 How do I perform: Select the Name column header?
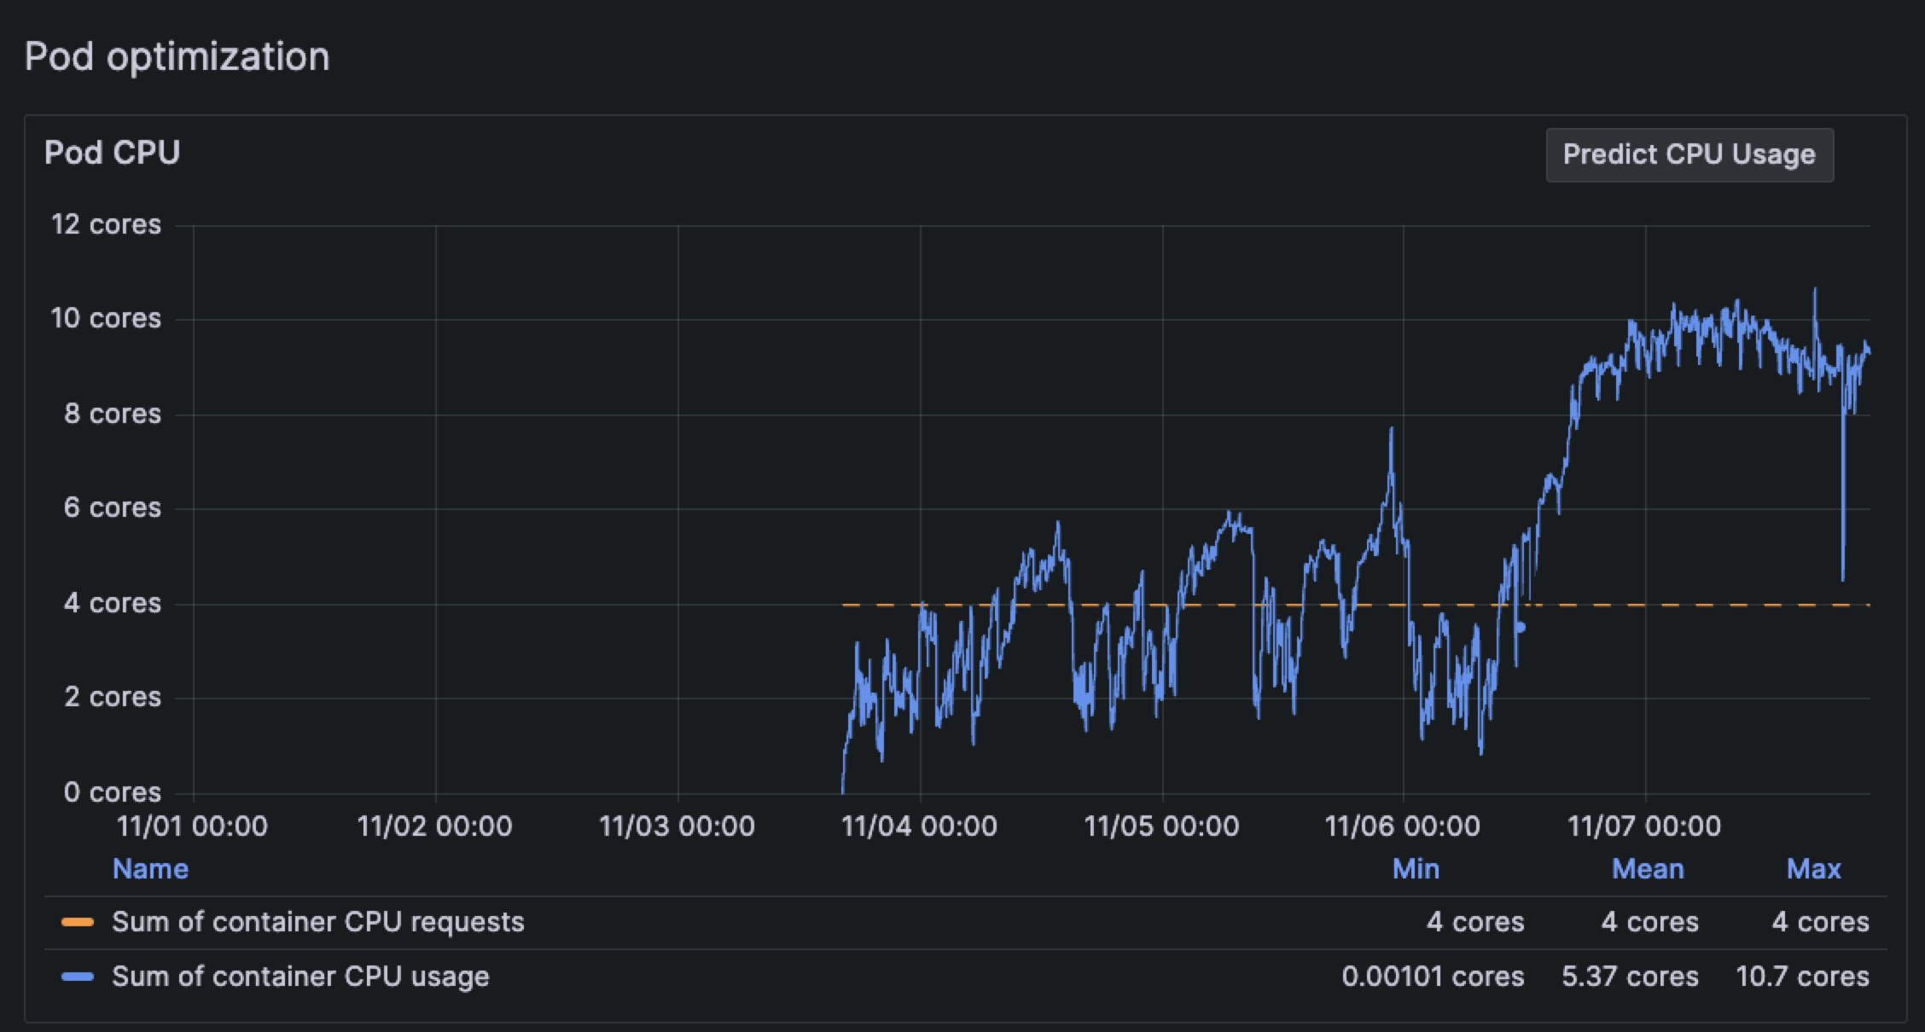coord(149,868)
